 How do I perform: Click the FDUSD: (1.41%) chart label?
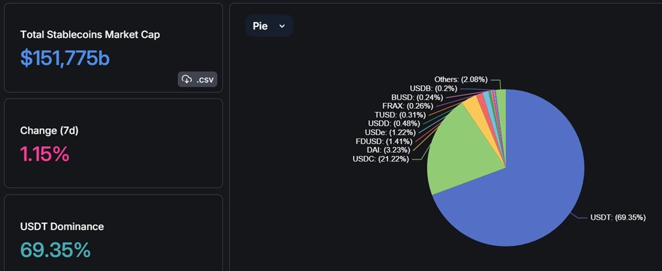pos(384,141)
